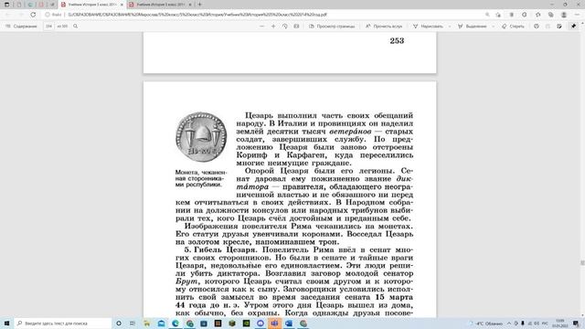Viewport: 585px width, 329px height.
Task: Open Task View on taskbar
Action: 133,323
